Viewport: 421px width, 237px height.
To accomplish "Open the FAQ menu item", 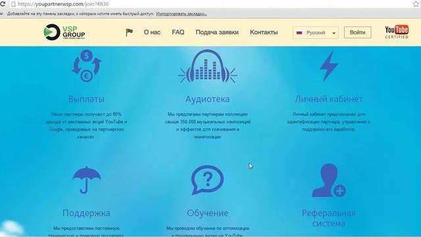I will (178, 32).
